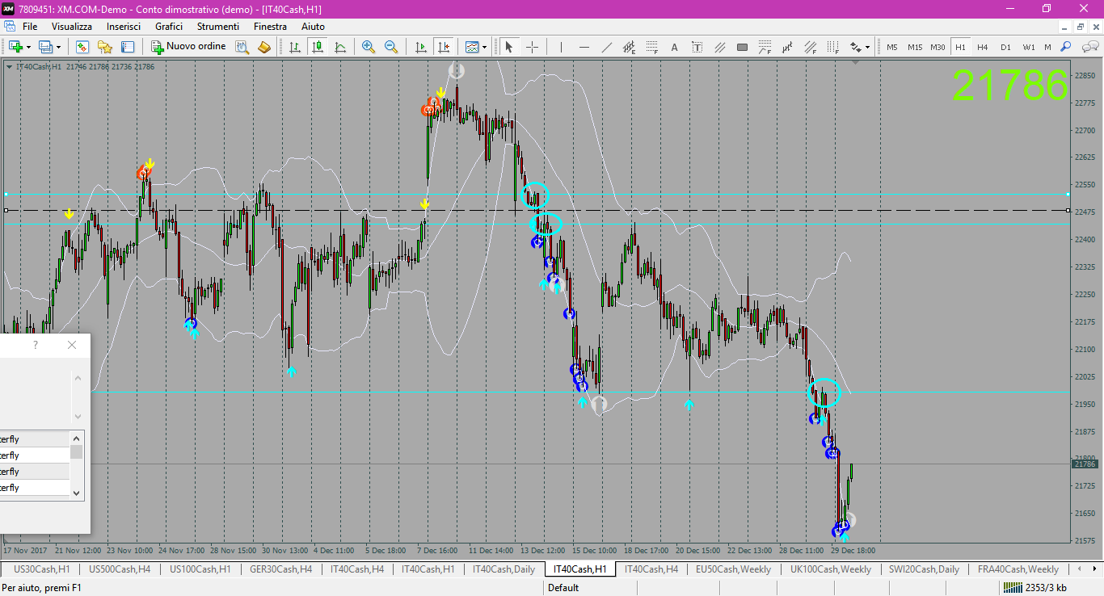This screenshot has height=596, width=1104.
Task: Switch to US30Cash,H1 chart tab
Action: tap(42, 569)
